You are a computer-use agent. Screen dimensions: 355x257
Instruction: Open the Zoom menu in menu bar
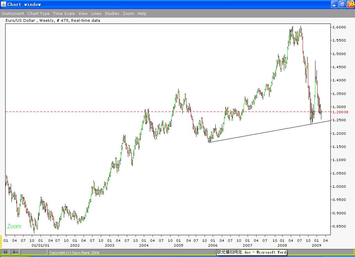coord(128,14)
